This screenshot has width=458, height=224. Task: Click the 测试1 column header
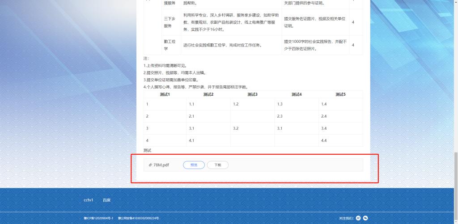[165, 94]
